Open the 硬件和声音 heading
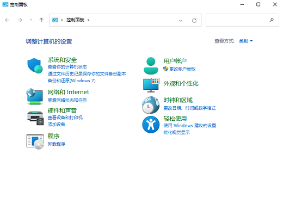 (62, 110)
